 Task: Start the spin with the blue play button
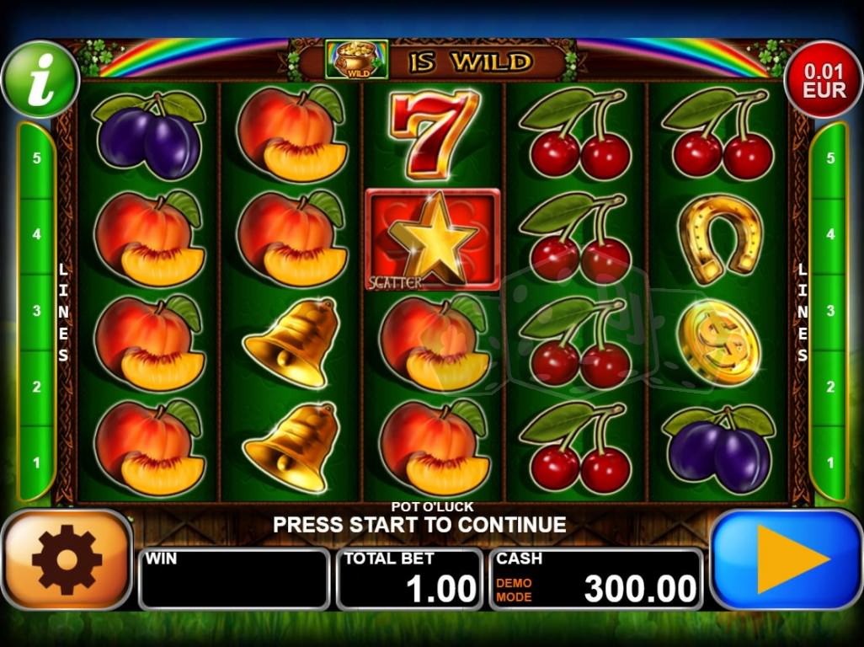coord(787,559)
